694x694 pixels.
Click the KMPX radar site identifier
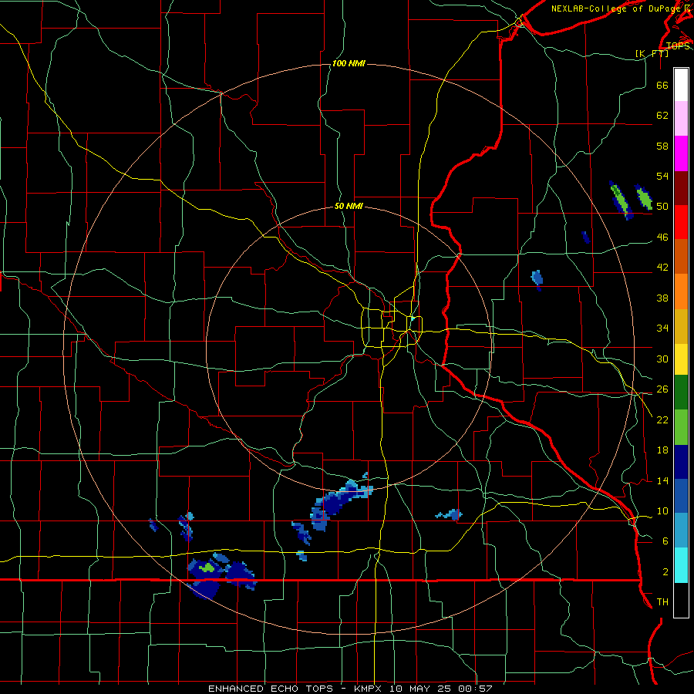[369, 689]
